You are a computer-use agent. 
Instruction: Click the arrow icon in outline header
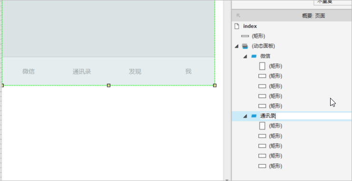[238, 16]
